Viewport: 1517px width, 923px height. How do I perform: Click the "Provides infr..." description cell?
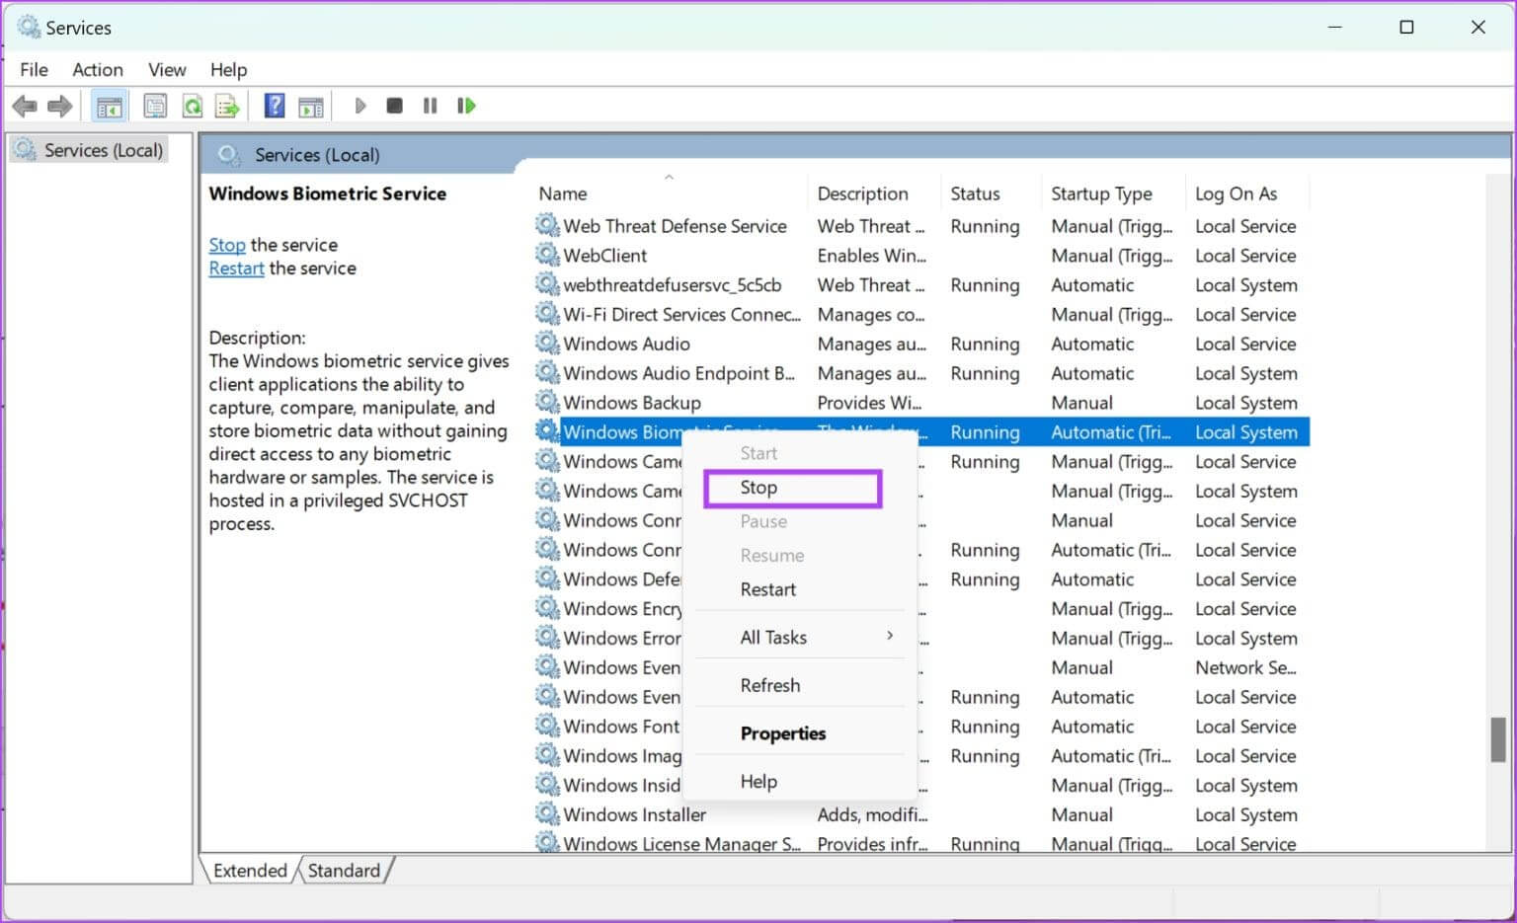[872, 843]
